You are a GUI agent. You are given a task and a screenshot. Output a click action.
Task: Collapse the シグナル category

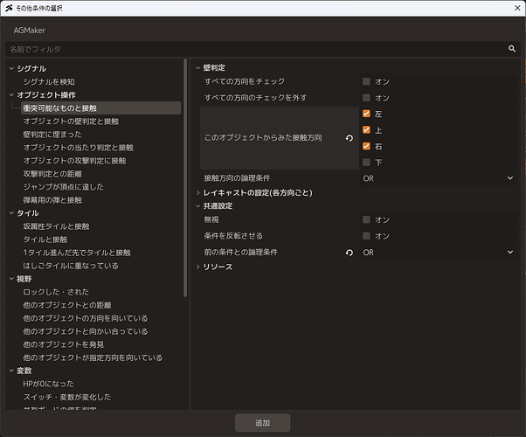tap(11, 68)
